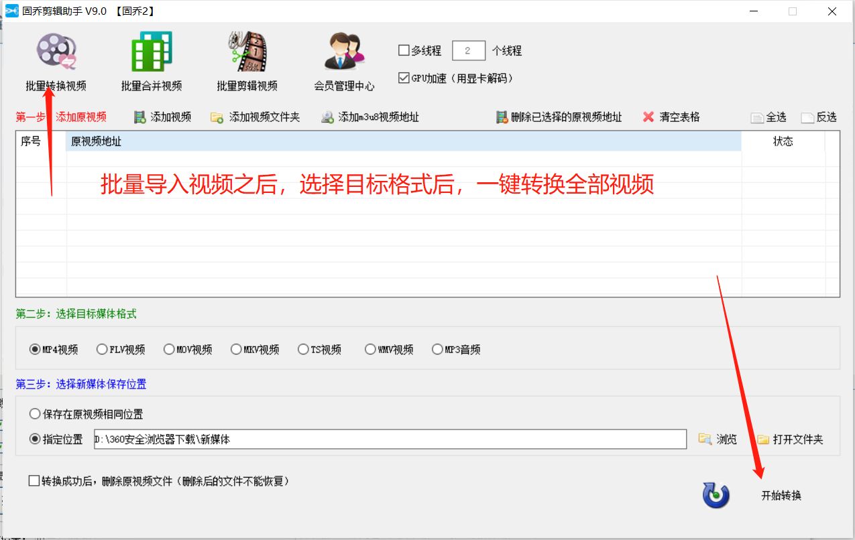Enable the 多线程 multithread checkbox
The height and width of the screenshot is (540, 855).
404,50
